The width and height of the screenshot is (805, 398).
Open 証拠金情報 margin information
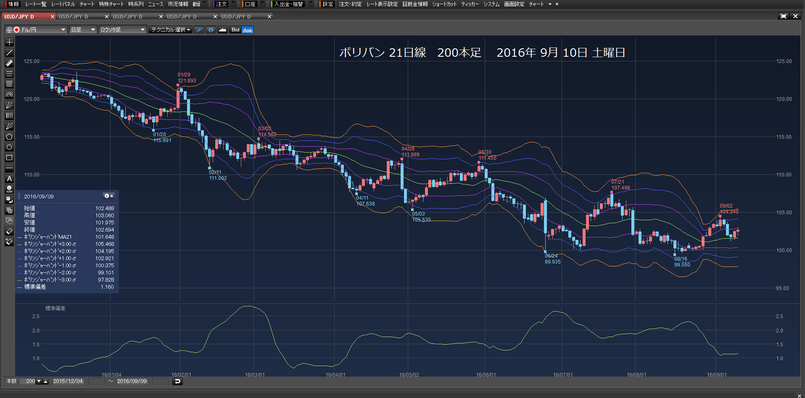(x=415, y=4)
